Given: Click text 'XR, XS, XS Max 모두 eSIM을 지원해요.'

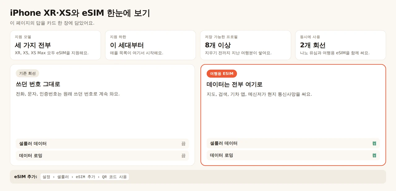Looking at the screenshot, I should (52, 53).
